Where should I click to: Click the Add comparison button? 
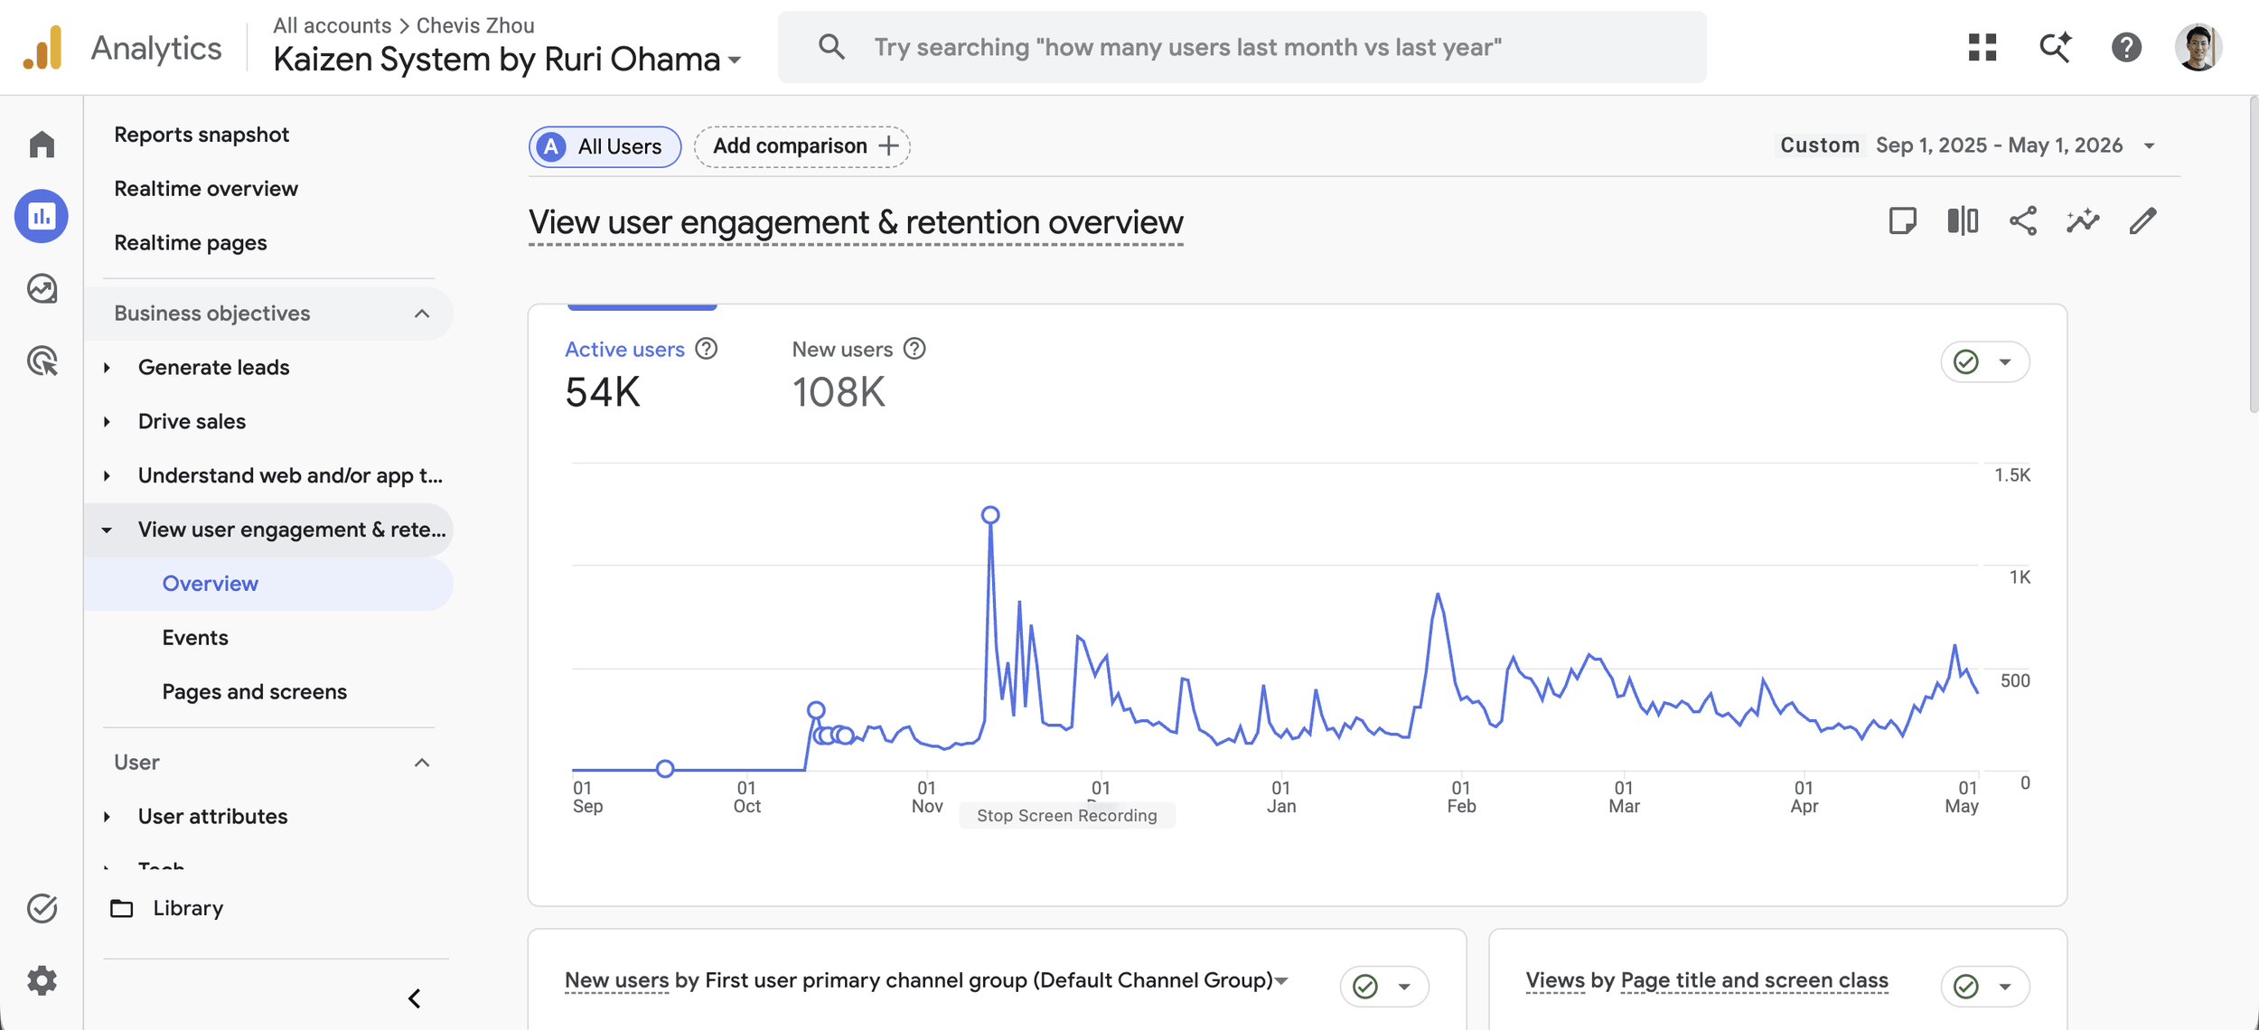coord(801,146)
